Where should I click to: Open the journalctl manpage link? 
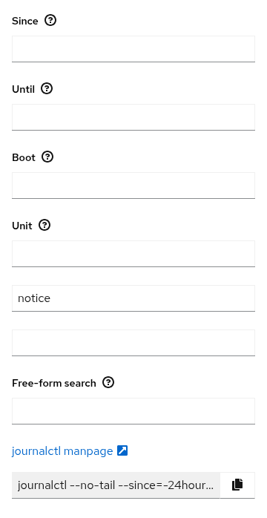[62, 451]
